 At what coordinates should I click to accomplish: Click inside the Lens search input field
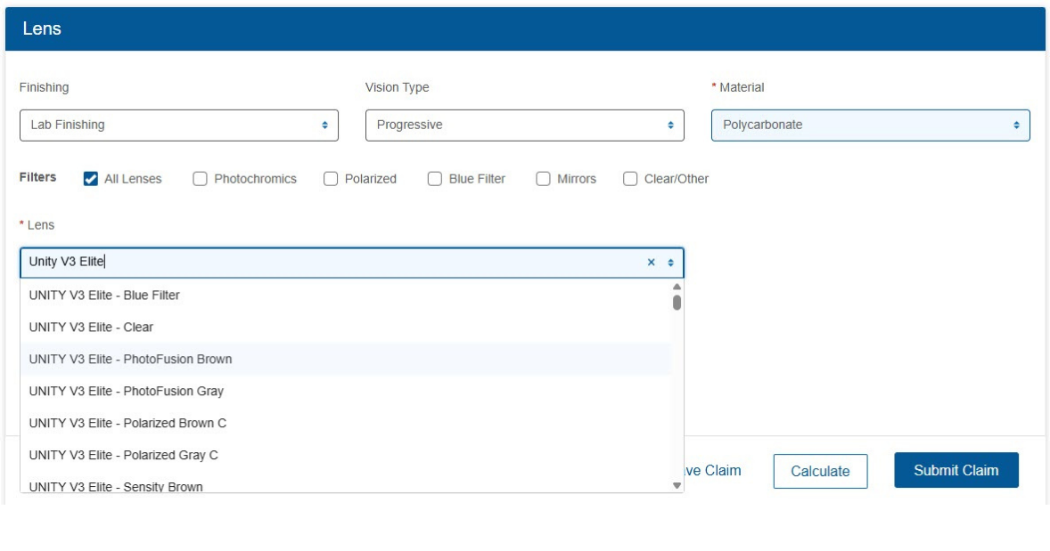[330, 263]
